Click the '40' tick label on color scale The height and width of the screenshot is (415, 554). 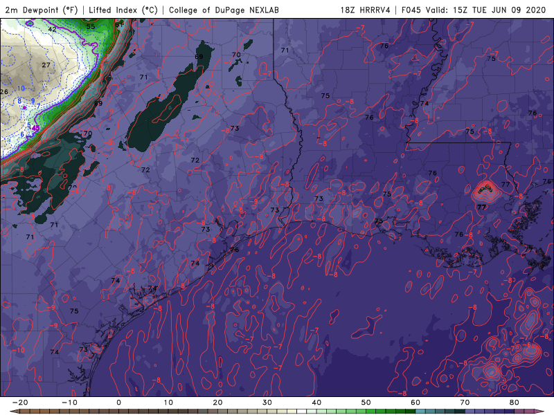(x=316, y=403)
